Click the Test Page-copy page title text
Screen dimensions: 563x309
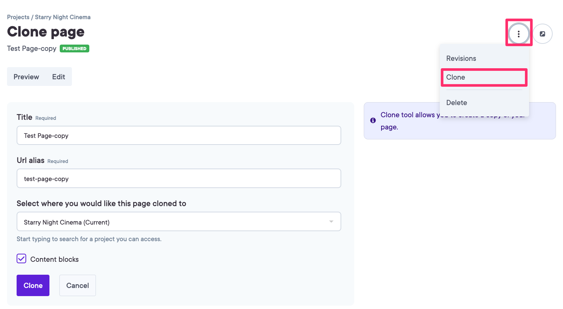point(31,48)
